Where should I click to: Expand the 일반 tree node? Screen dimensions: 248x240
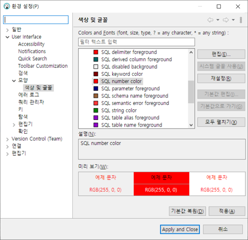click(7, 30)
